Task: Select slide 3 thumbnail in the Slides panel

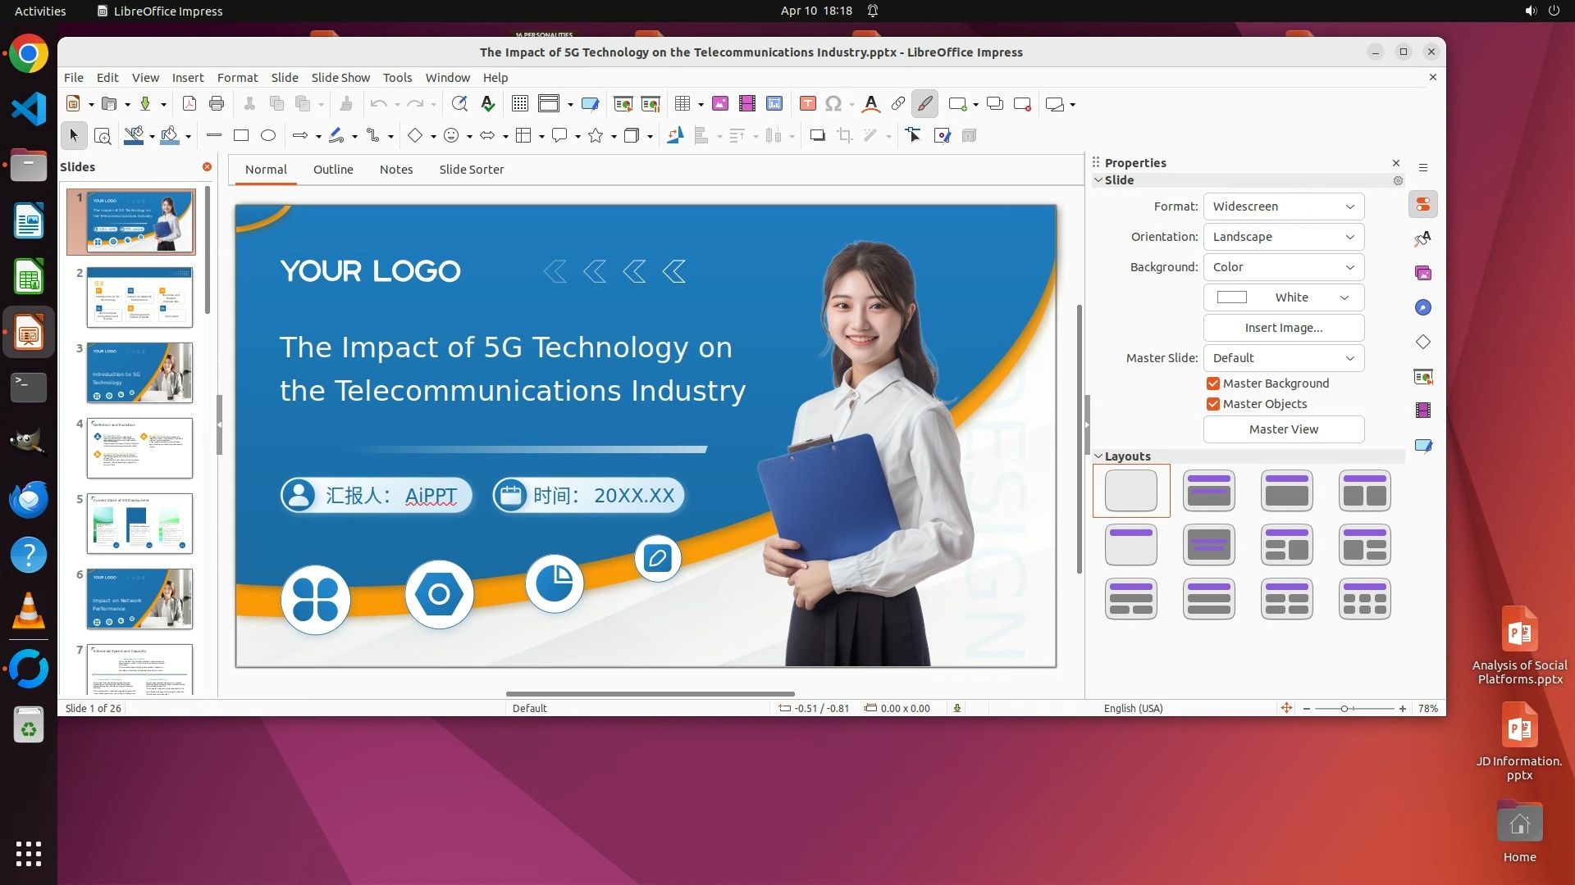Action: coord(139,374)
